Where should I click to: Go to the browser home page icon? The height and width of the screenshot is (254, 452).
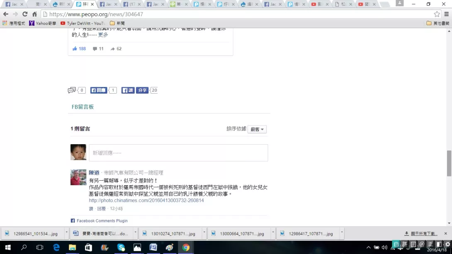pyautogui.click(x=34, y=14)
